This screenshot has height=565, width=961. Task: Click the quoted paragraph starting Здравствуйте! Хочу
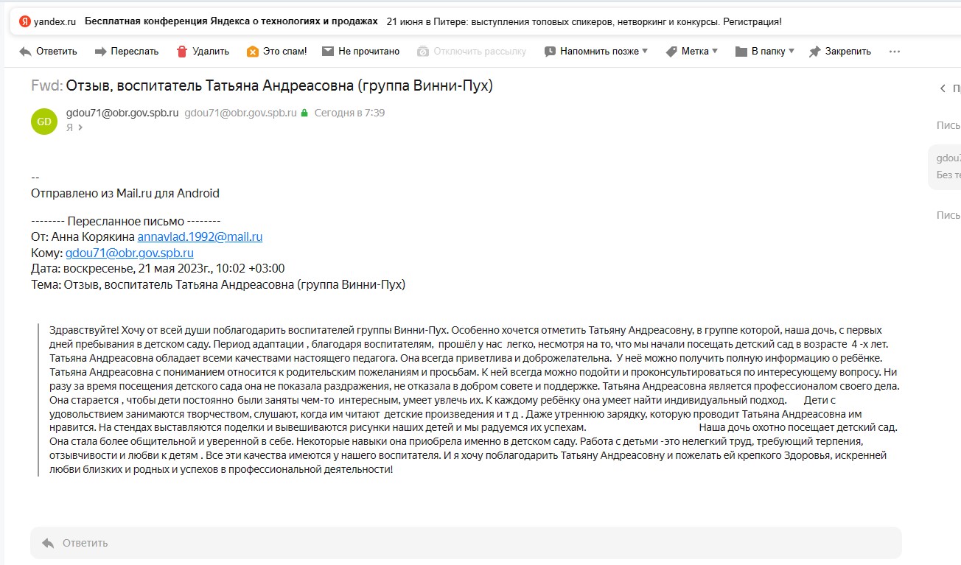(474, 399)
